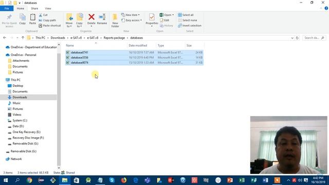Sort by the Size column header
Viewport: 329px width, 185px height.
click(194, 45)
